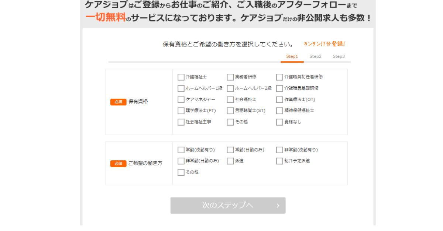Screen dimensions: 443x231
Task: Check 非常勤(夜勤有り) option
Action: tap(279, 150)
